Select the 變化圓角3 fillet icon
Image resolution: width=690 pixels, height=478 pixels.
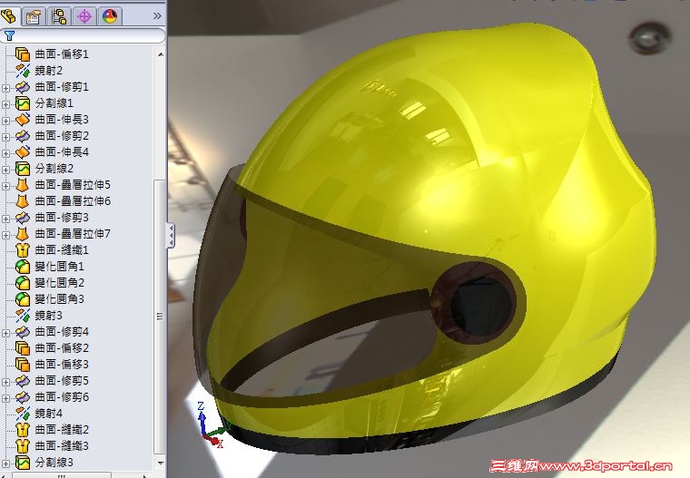tap(23, 299)
